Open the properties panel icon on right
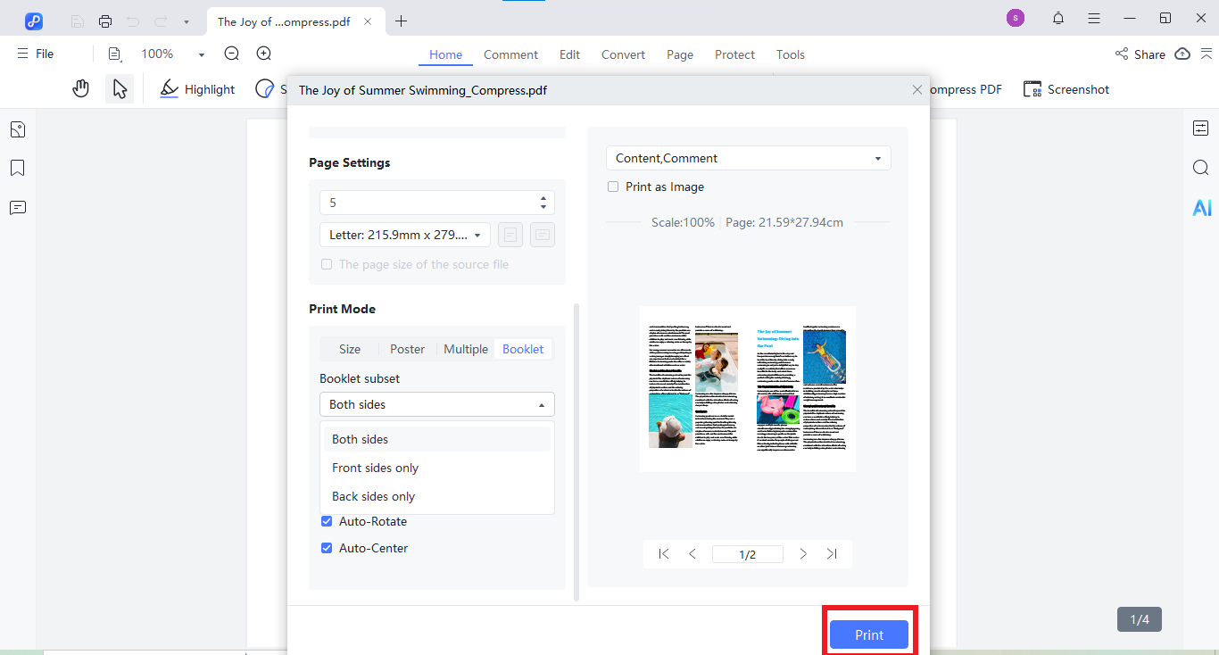The image size is (1219, 655). 1200,129
